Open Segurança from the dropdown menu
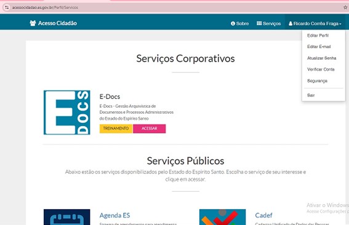The width and height of the screenshot is (349, 225). (317, 81)
